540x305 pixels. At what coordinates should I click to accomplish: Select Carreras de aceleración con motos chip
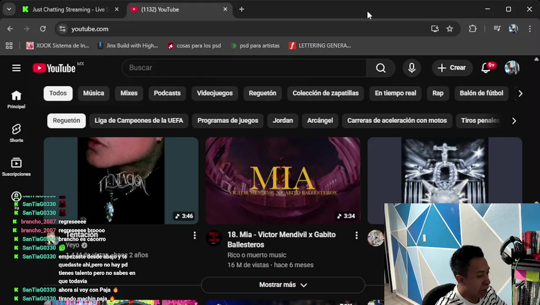coord(397,121)
